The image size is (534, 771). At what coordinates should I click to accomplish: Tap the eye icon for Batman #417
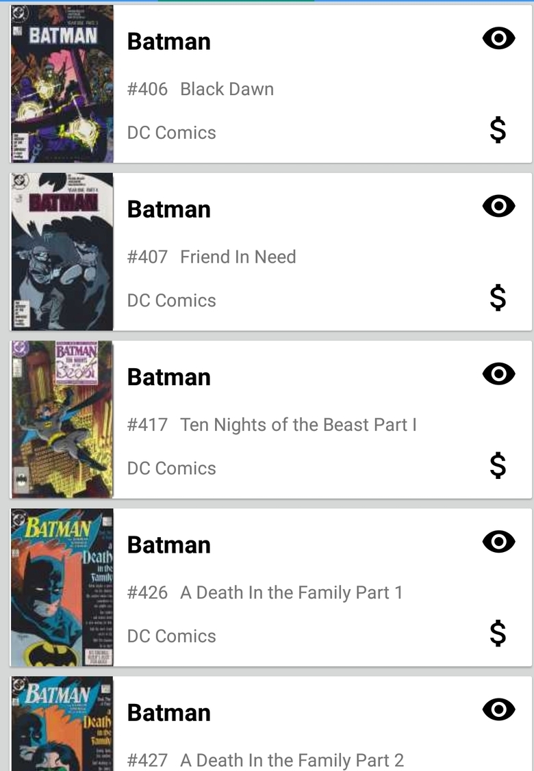tap(498, 374)
